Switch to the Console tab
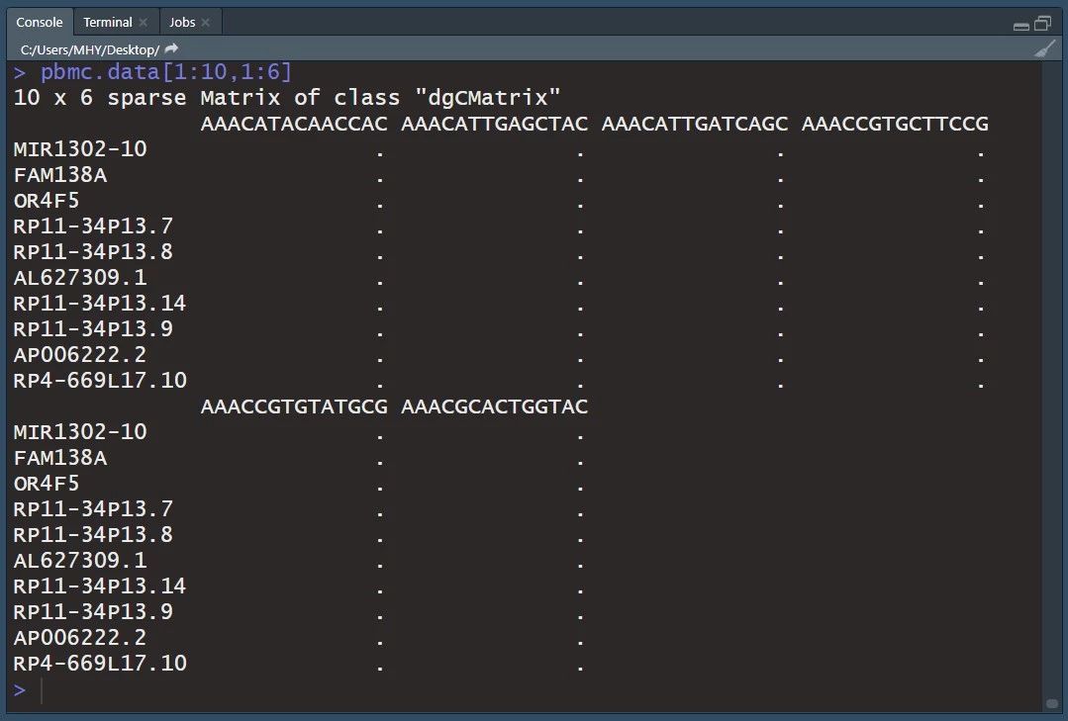Screen dimensions: 1068x721 pyautogui.click(x=40, y=22)
